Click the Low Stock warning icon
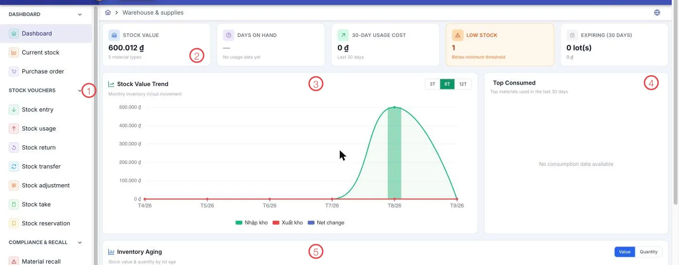 click(x=457, y=35)
